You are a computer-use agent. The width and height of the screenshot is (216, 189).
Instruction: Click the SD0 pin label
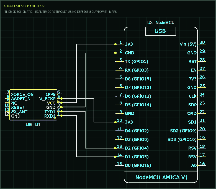[x=192, y=105]
